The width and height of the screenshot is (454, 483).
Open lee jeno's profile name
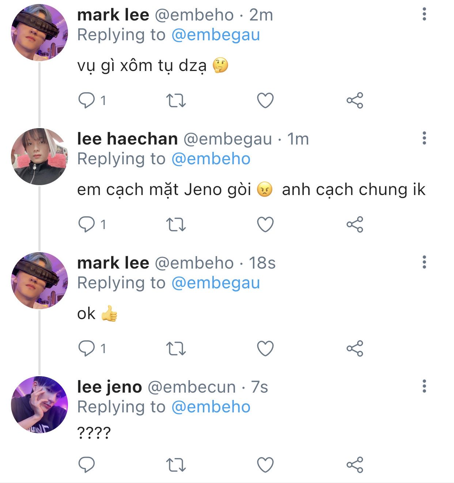(109, 387)
